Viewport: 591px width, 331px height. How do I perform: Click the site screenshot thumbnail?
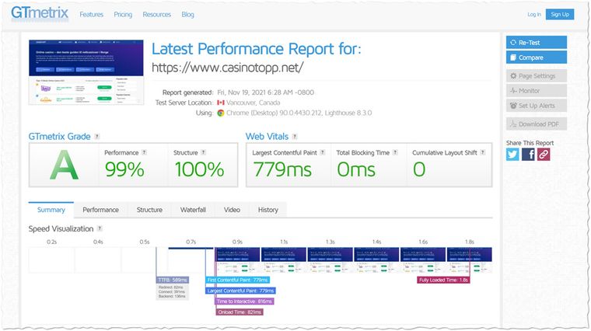click(x=86, y=72)
